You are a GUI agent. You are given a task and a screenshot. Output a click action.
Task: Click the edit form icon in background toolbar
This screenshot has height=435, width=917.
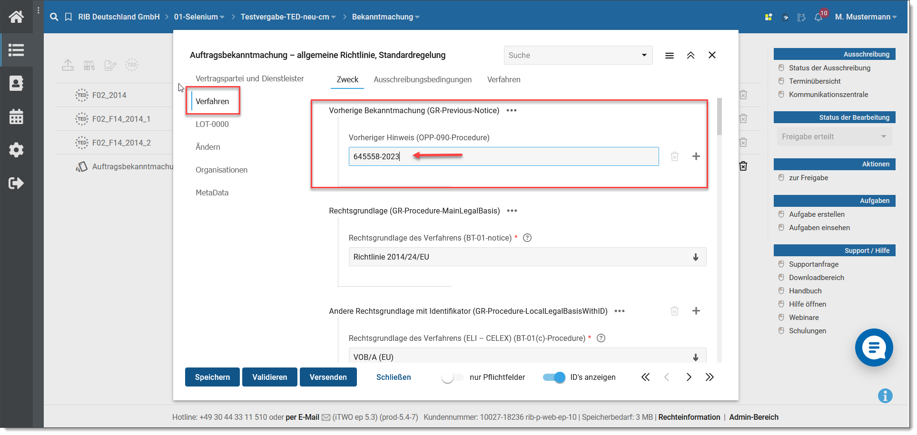point(110,65)
